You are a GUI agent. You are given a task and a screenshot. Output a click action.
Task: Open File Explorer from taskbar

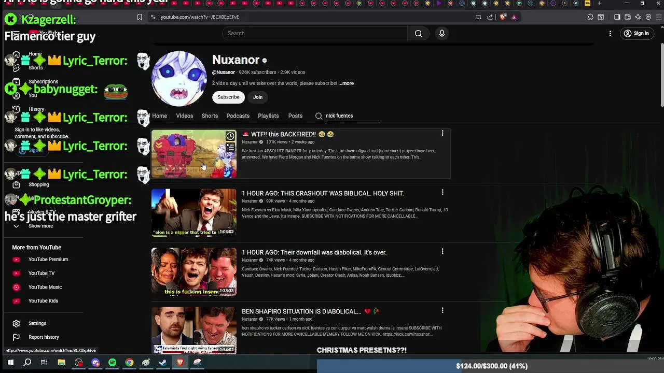(61, 363)
